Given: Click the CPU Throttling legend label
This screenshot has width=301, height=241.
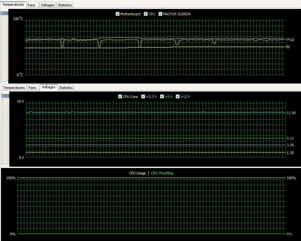Looking at the screenshot, I should pos(162,173).
